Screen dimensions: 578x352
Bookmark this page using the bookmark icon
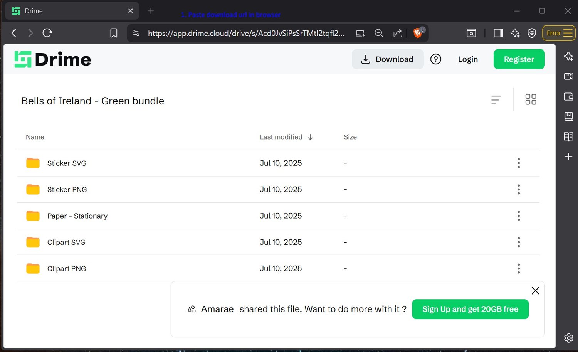click(114, 33)
